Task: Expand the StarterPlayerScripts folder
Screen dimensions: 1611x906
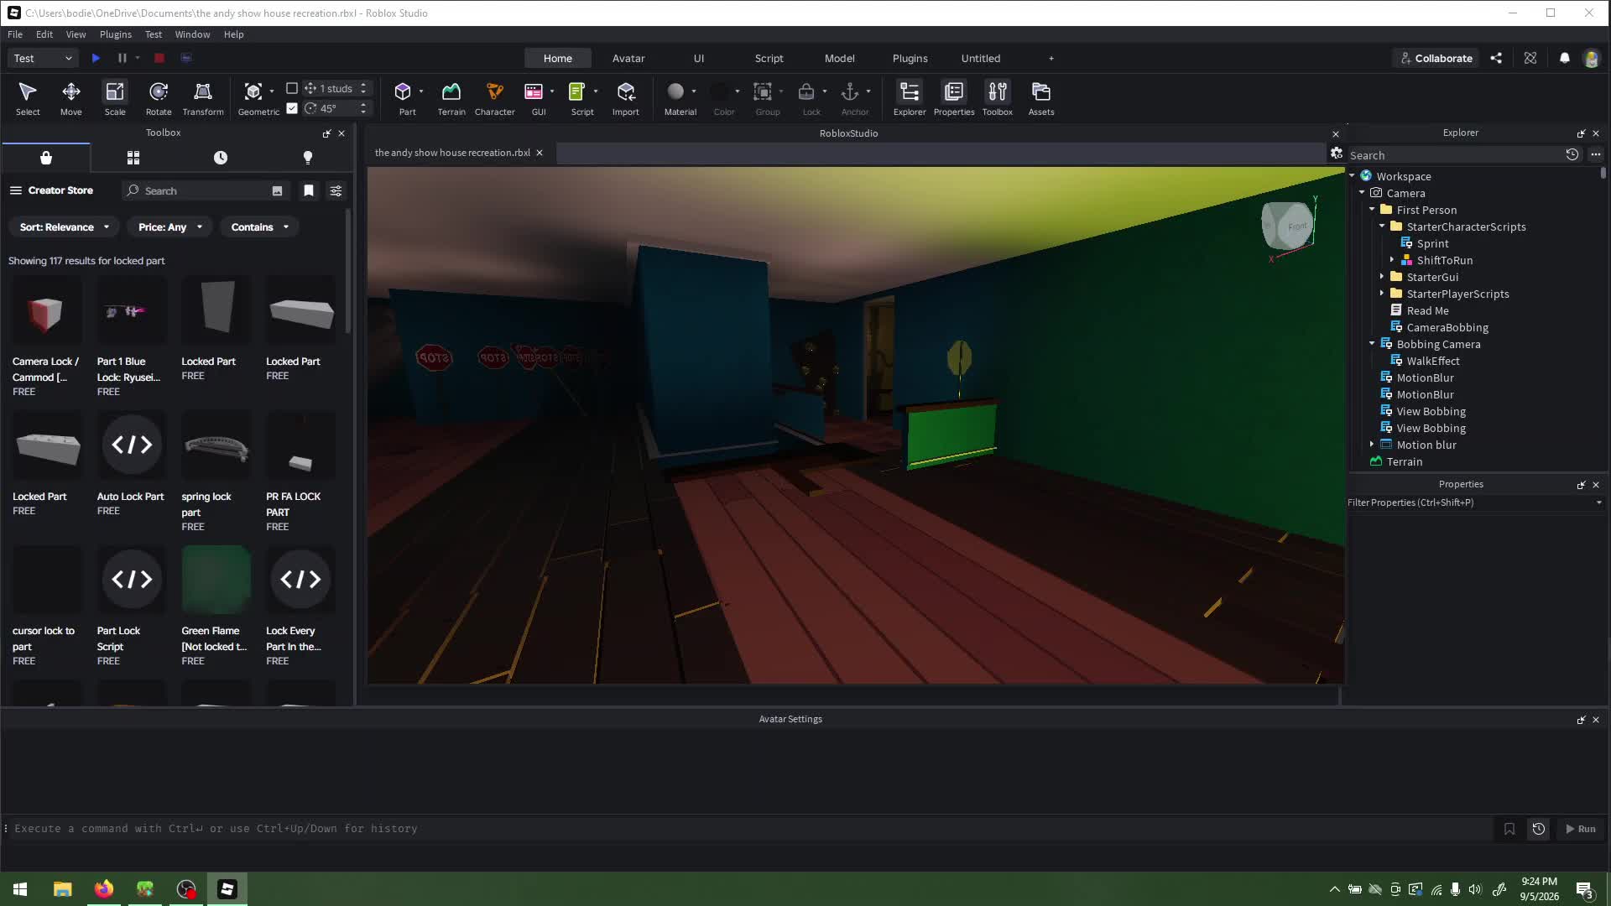Action: [x=1383, y=294]
